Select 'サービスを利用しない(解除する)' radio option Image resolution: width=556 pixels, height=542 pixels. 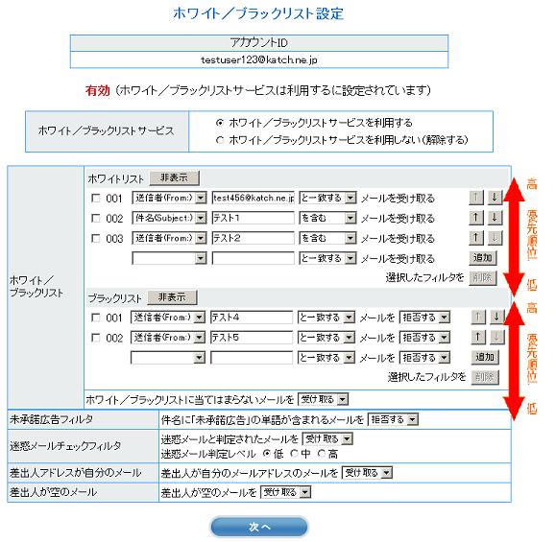pos(220,140)
